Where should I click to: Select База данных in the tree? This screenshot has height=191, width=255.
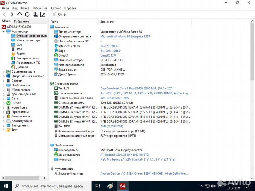[x=20, y=125]
